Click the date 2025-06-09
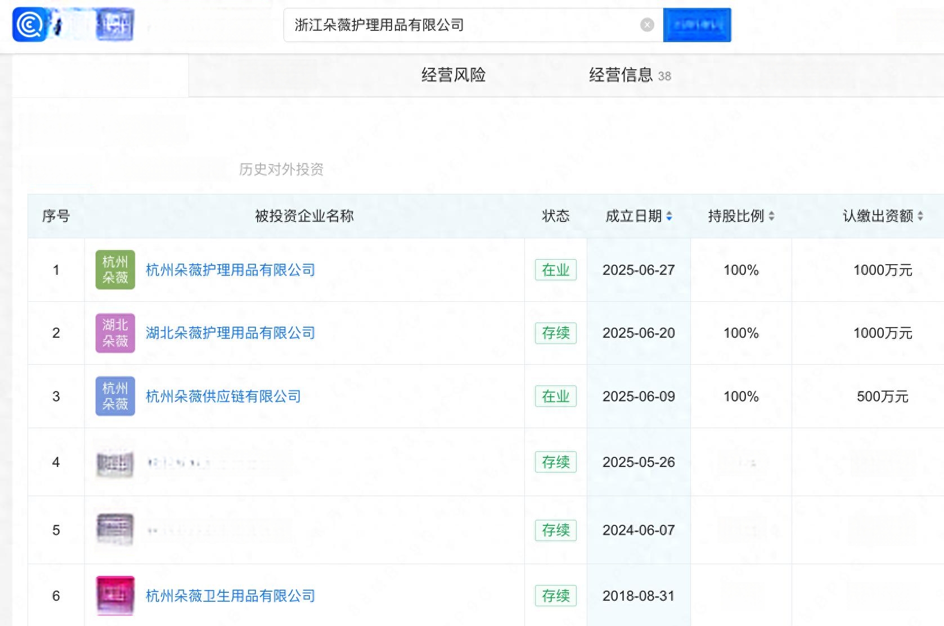This screenshot has height=626, width=944. coord(639,397)
